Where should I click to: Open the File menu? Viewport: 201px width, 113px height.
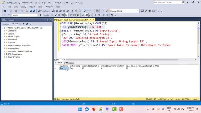coord(3,7)
